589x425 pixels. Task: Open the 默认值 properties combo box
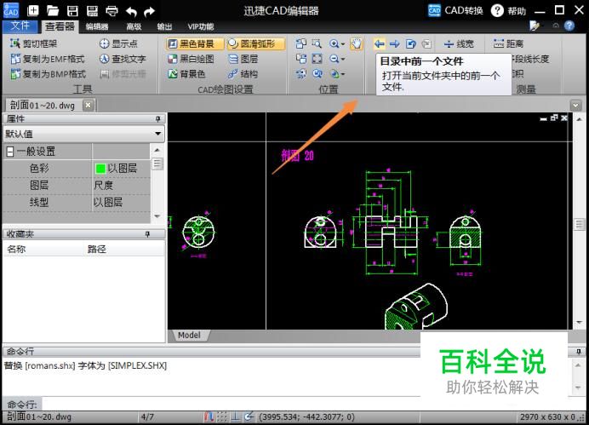[83, 134]
